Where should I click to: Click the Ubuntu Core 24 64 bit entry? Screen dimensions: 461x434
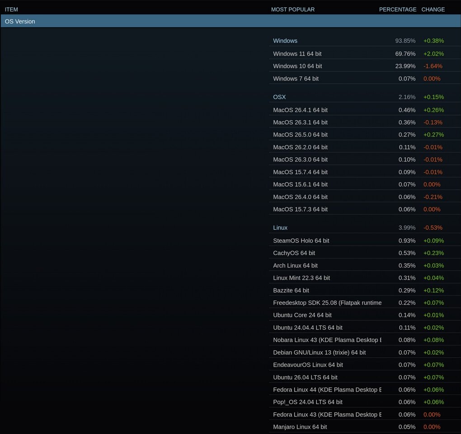pos(302,315)
